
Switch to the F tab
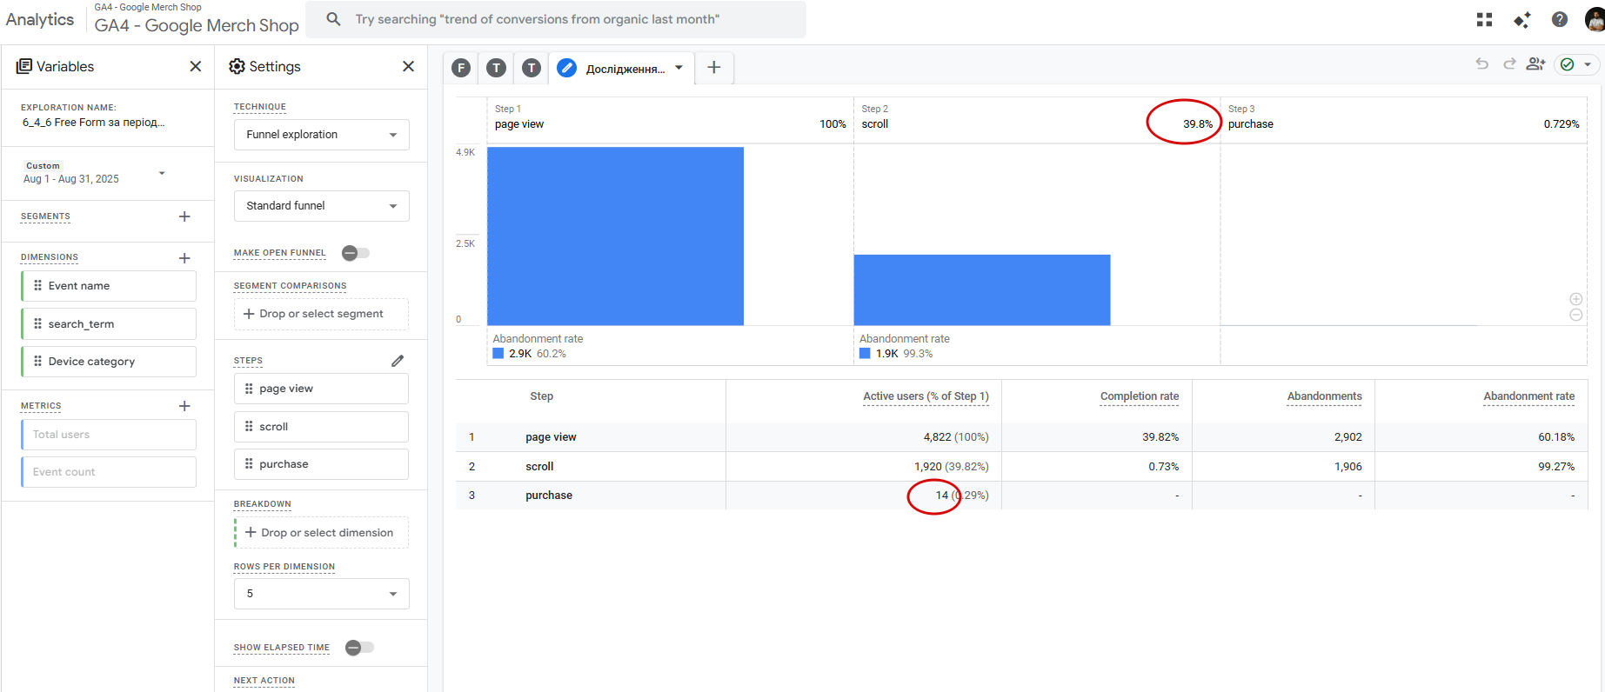(x=461, y=68)
